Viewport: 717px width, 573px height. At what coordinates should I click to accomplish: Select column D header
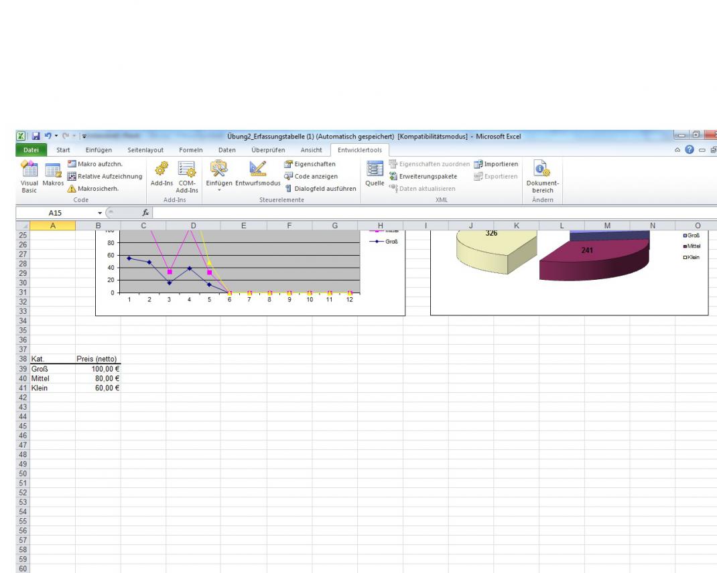coord(193,226)
